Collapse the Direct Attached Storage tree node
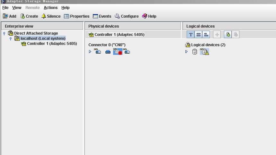The image size is (276, 155). click(x=4, y=33)
